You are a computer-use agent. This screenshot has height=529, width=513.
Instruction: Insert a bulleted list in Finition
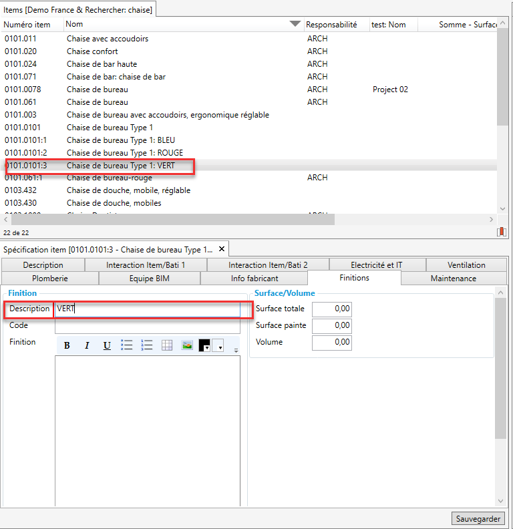point(127,345)
